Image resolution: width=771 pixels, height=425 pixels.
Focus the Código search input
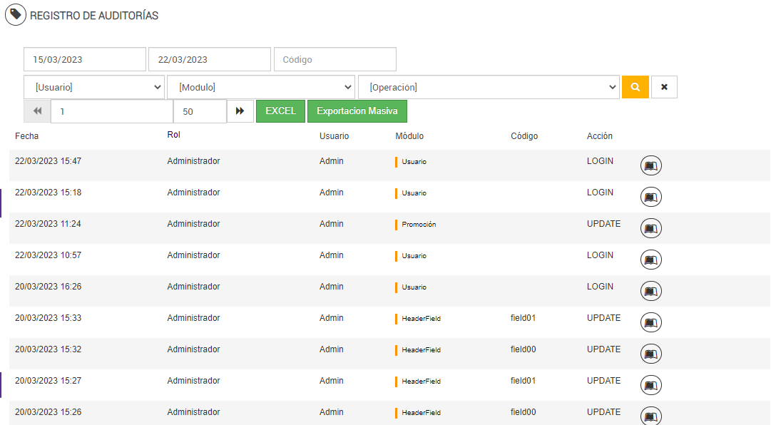click(x=335, y=60)
